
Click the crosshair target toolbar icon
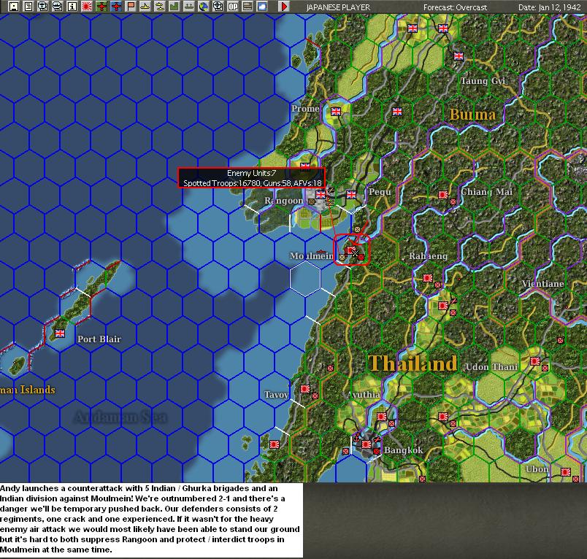(218, 7)
